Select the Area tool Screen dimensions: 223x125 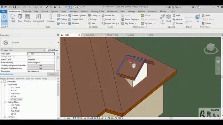[145, 15]
